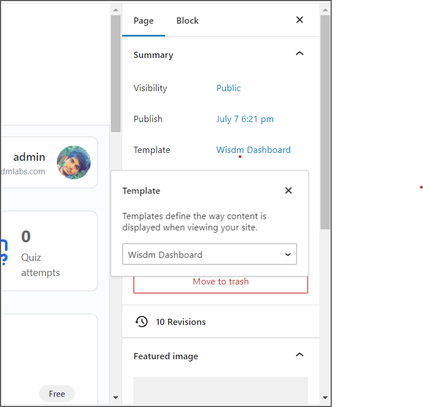This screenshot has width=423, height=407.
Task: Click the Wisdm Dashboard template link
Action: 253,150
